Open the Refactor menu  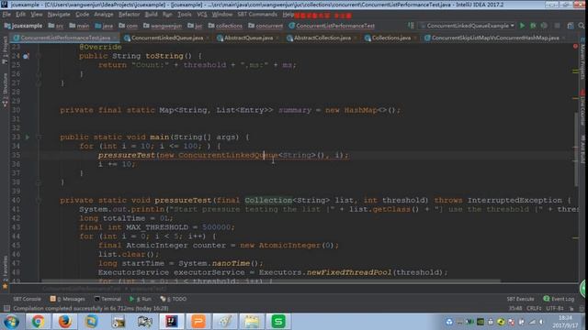[x=129, y=15]
